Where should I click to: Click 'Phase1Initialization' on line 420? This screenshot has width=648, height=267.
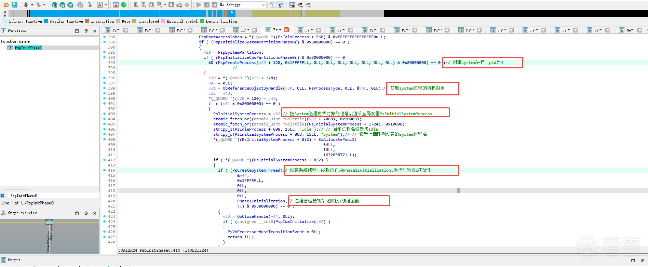click(261, 201)
